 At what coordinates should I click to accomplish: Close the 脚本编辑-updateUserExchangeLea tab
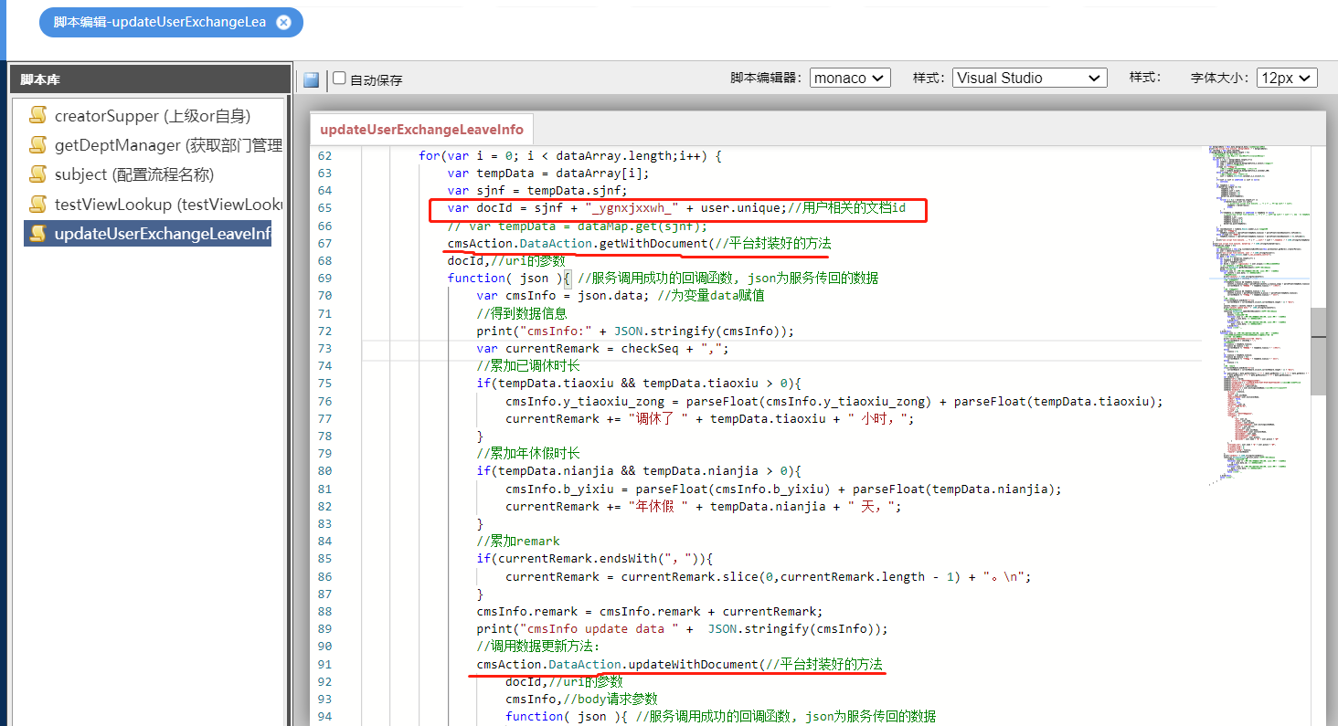click(x=283, y=22)
